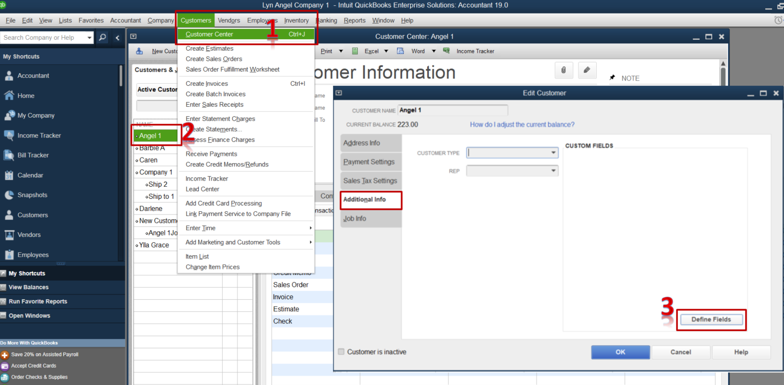
Task: Go to the Home shortcut icon
Action: tap(9, 96)
